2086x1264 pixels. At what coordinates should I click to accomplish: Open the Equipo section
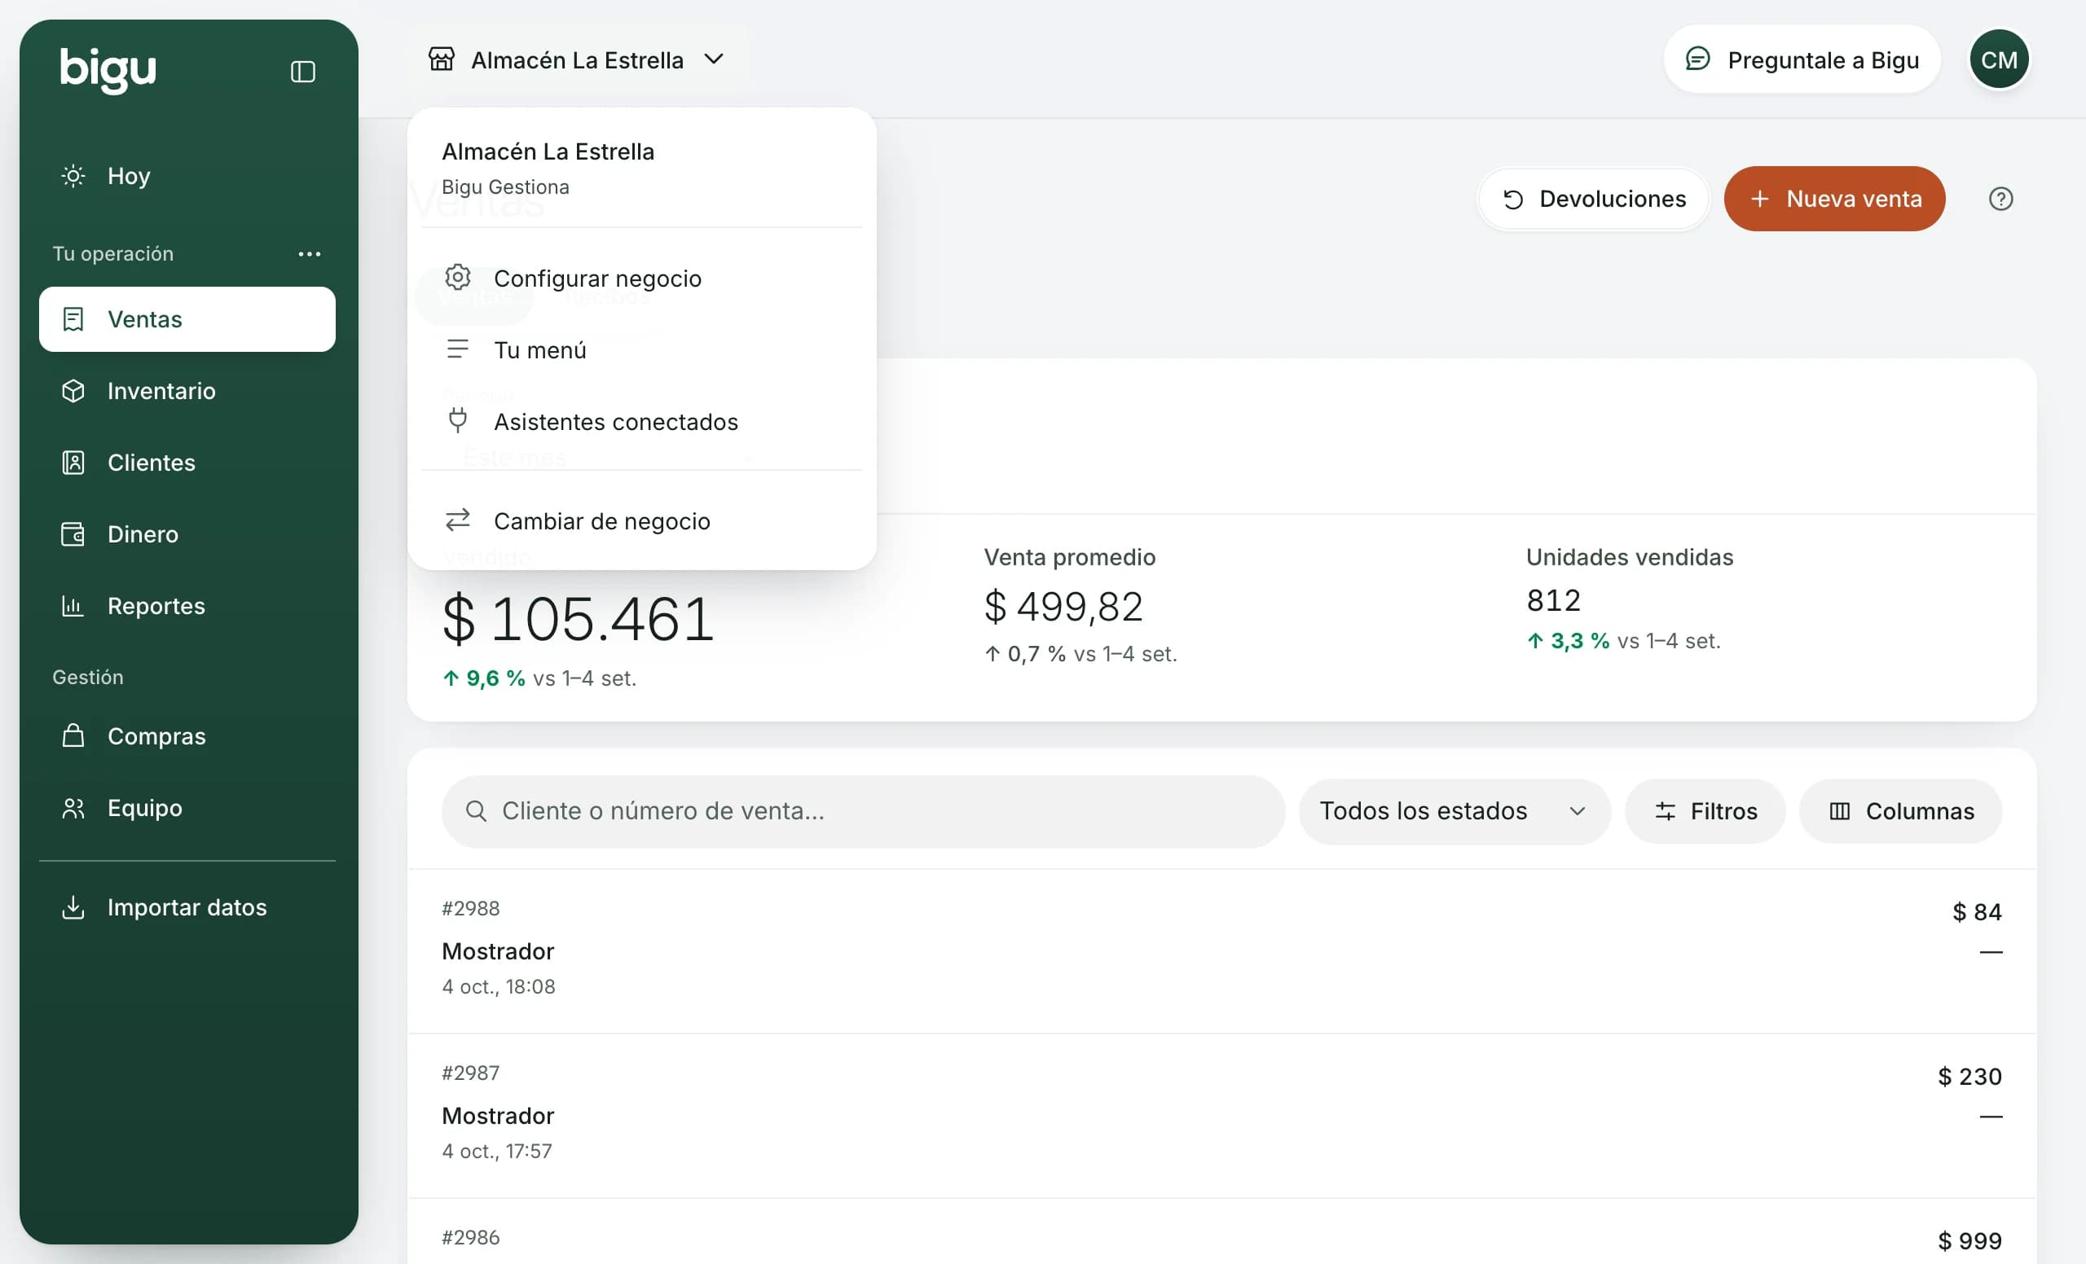pos(187,808)
